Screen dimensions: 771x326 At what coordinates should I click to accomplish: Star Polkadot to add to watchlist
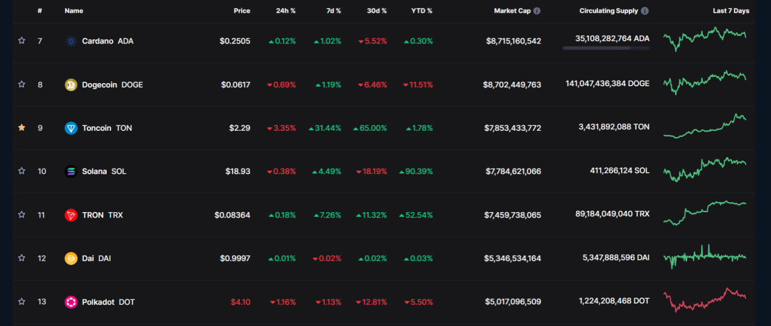22,301
